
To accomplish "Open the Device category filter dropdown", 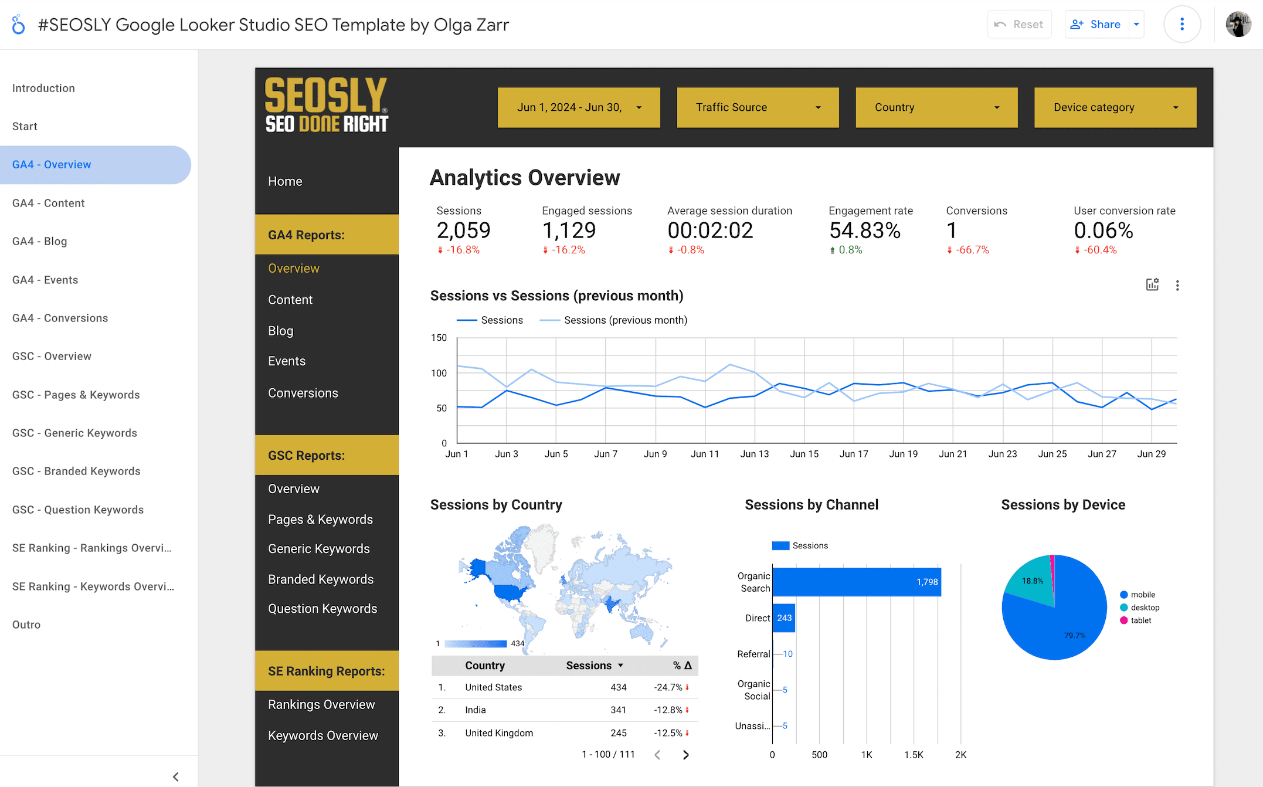I will (1115, 107).
